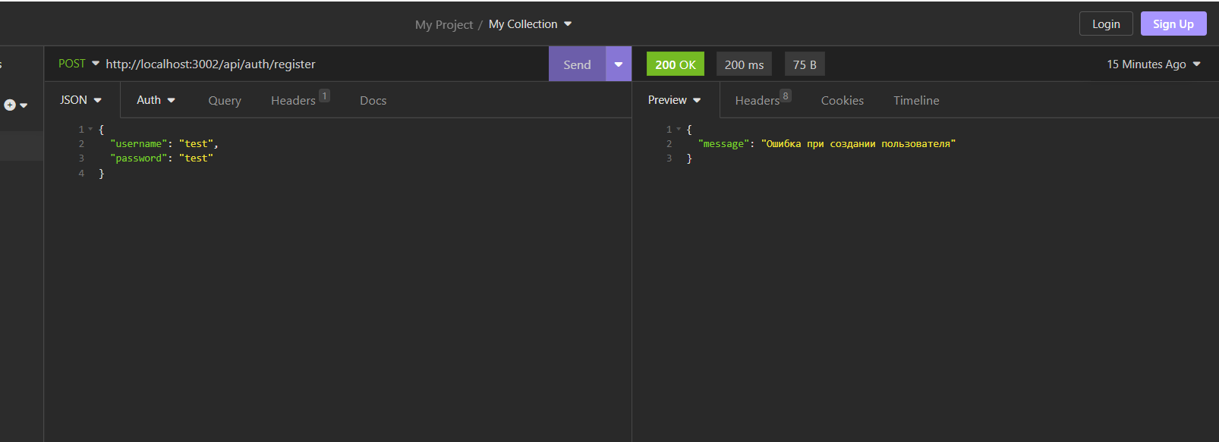Open the Preview mode dropdown

coord(674,100)
